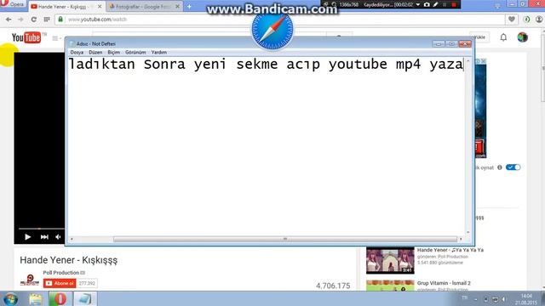Go back using the browser back arrow
Image resolution: width=545 pixels, height=306 pixels.
tap(9, 20)
